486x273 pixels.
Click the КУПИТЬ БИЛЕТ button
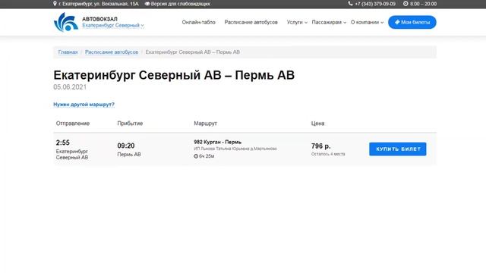398,149
